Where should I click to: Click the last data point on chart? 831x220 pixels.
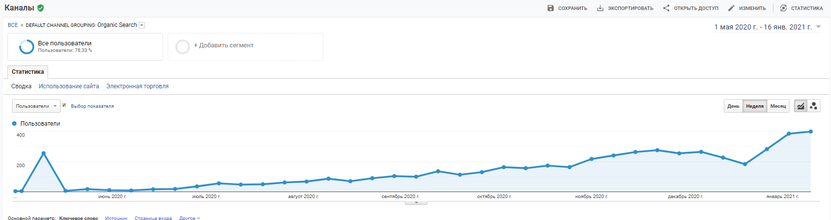point(810,132)
